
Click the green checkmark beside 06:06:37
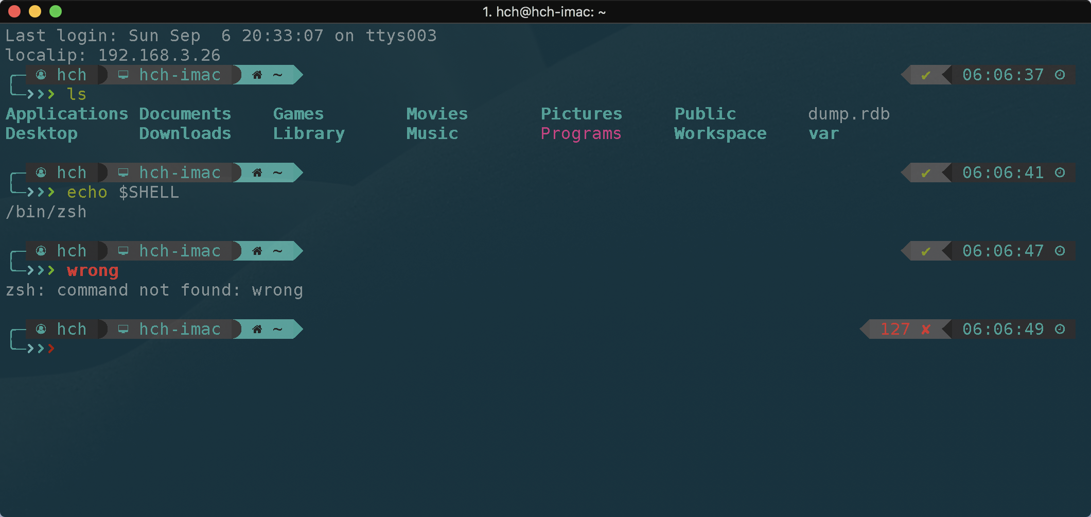tap(926, 75)
